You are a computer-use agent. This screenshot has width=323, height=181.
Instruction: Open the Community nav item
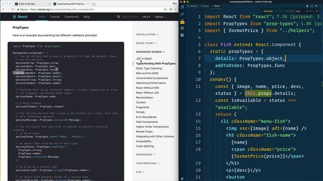tap(72, 17)
